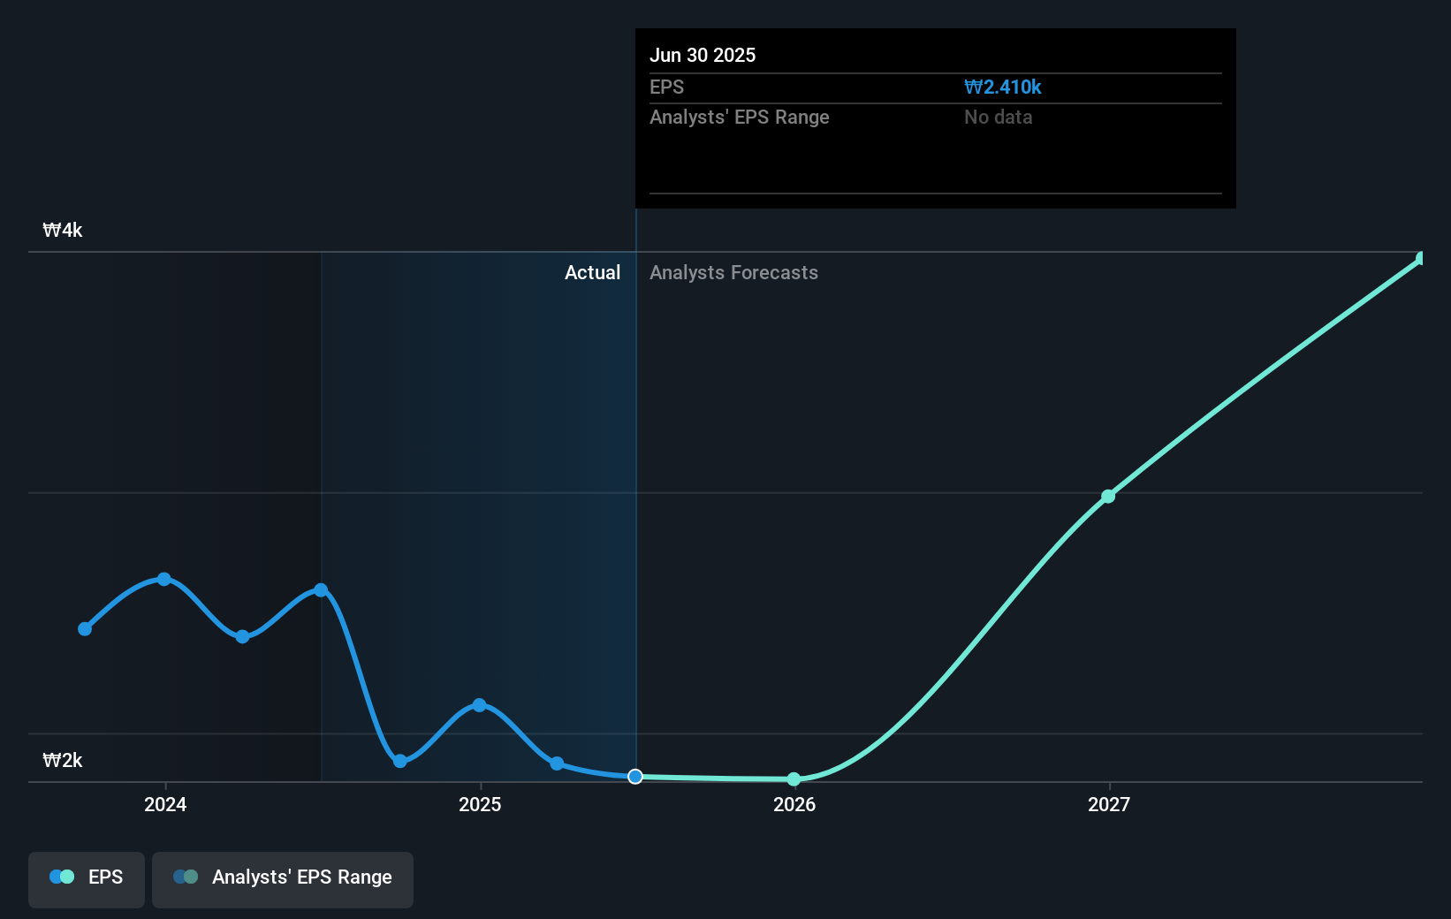Expand the Analysts' EPS Range no data row
1451x919 pixels.
997,117
